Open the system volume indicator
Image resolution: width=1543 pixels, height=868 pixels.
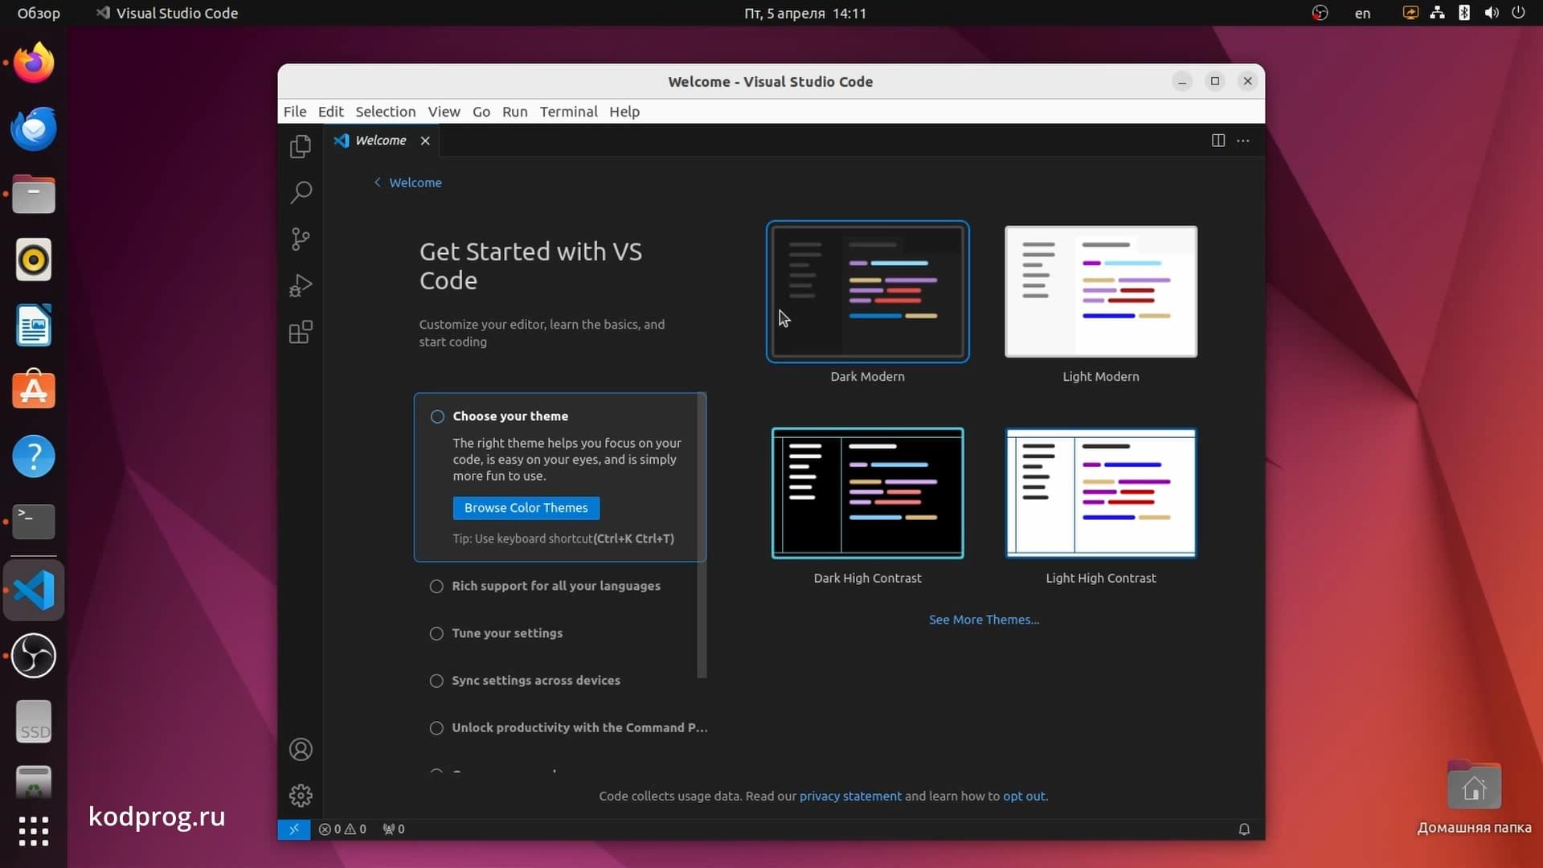(x=1492, y=13)
